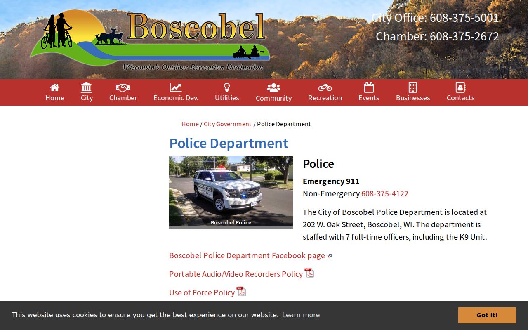
Task: Click PDF icon beside Portable Audio/Video Recorders Policy
Action: (x=309, y=273)
